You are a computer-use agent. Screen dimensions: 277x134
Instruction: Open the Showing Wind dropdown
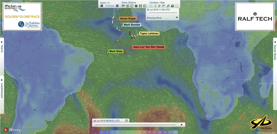(x=177, y=18)
